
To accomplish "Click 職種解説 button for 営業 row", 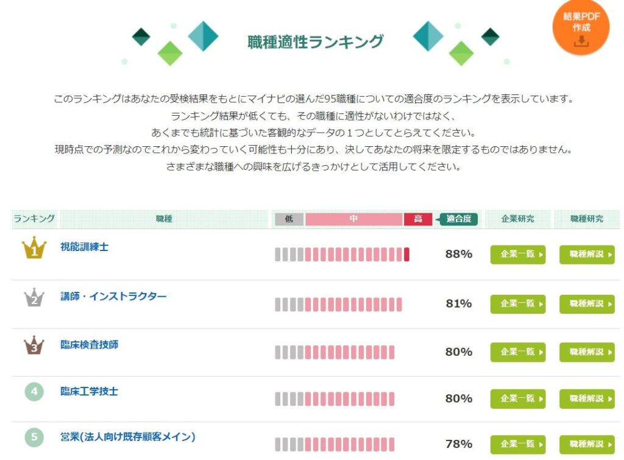I will [x=587, y=444].
